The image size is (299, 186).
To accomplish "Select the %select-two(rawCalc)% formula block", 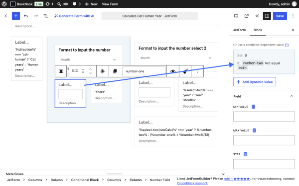I will 176,131.
